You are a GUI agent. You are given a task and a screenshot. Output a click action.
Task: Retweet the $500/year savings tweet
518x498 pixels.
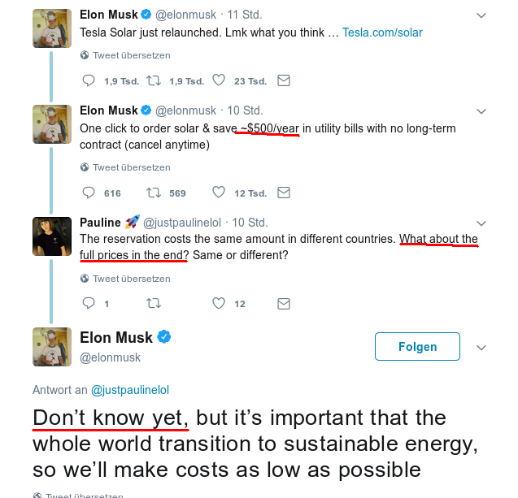coord(154,193)
